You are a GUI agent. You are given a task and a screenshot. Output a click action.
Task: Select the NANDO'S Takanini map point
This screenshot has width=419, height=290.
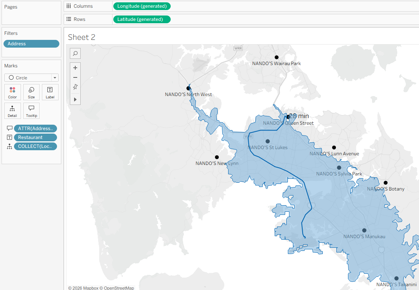(x=396, y=278)
